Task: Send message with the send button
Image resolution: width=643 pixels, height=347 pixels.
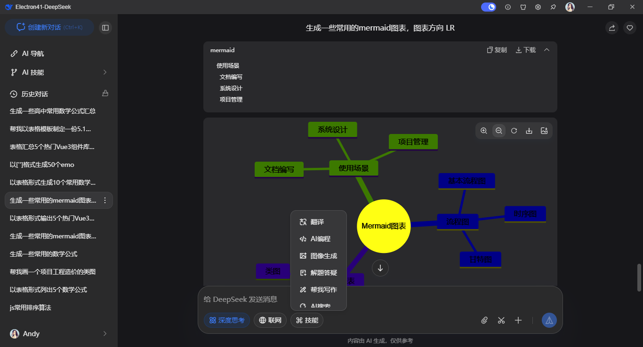Action: coord(549,320)
